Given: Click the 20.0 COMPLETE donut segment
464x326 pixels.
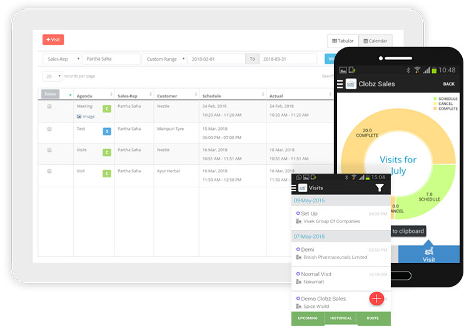Looking at the screenshot, I should [x=367, y=132].
